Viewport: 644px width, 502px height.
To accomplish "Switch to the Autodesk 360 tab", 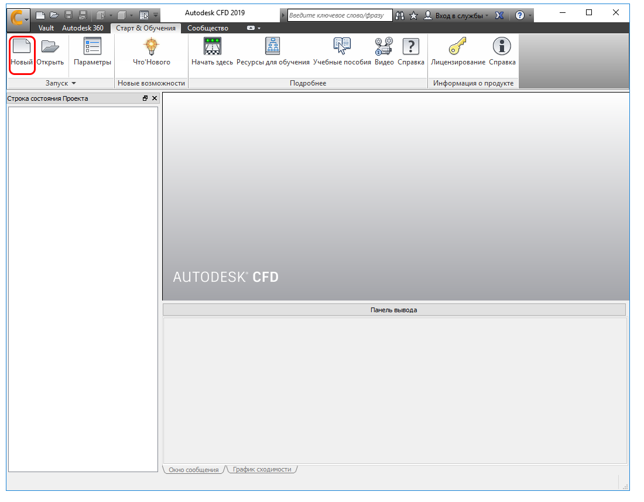I will 83,28.
